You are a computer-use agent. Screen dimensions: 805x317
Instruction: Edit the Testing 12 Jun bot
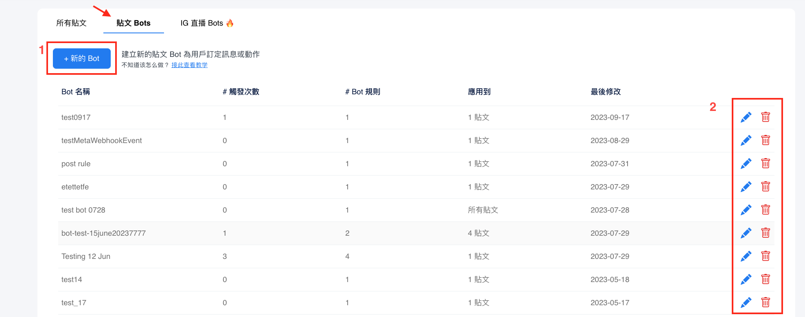746,256
